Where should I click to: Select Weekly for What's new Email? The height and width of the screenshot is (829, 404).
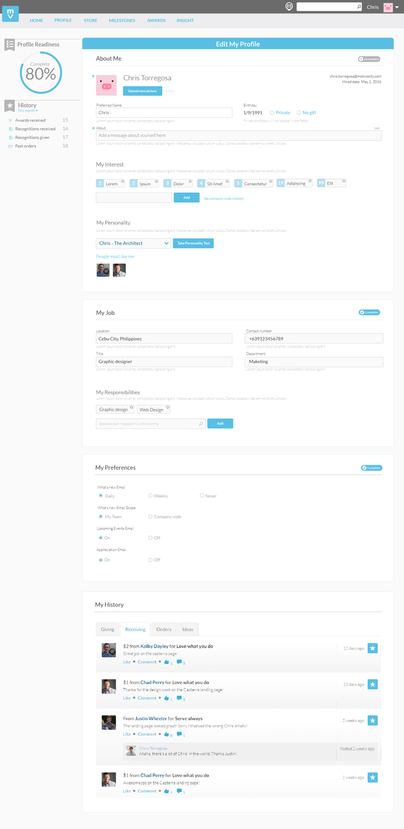coord(150,496)
